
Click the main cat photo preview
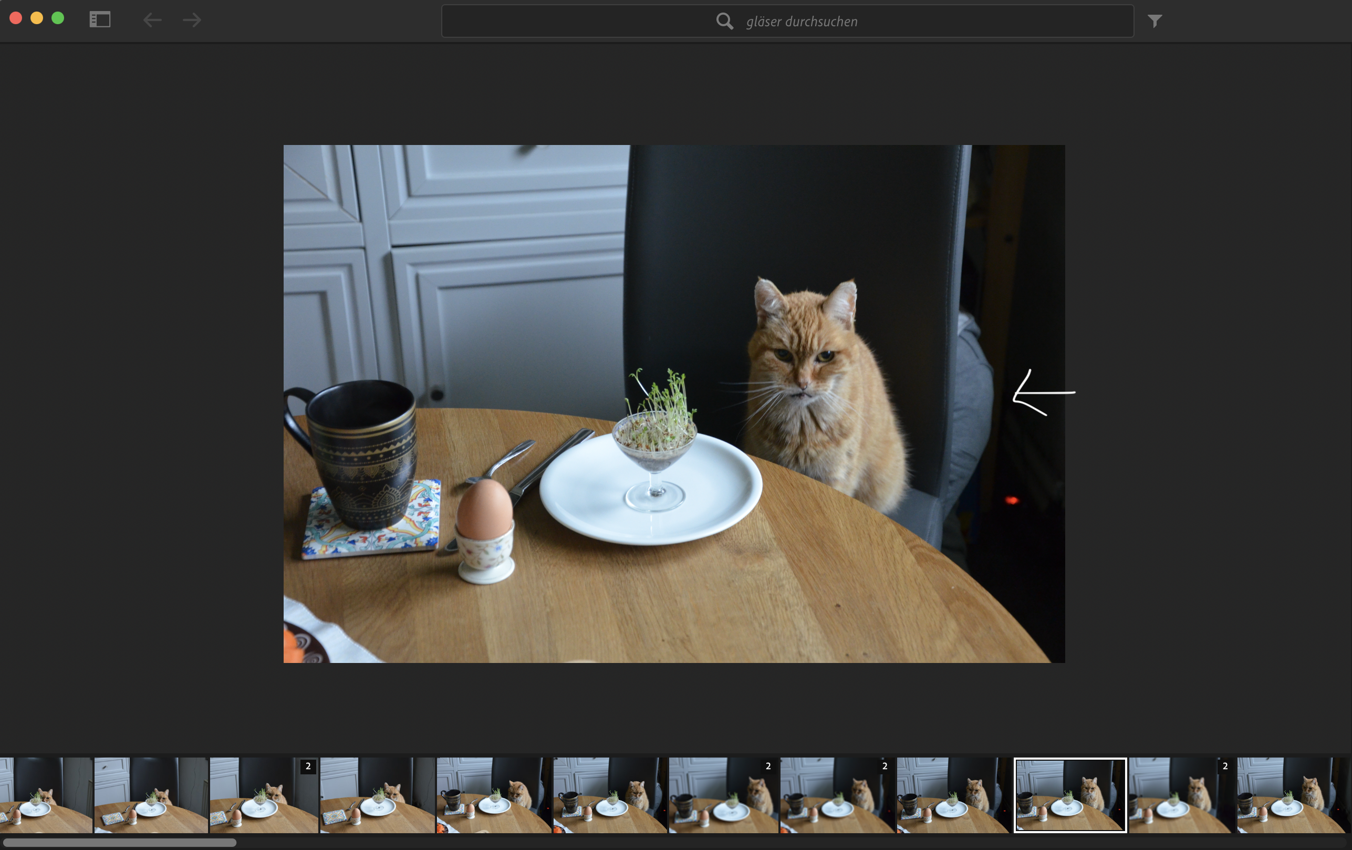(674, 403)
